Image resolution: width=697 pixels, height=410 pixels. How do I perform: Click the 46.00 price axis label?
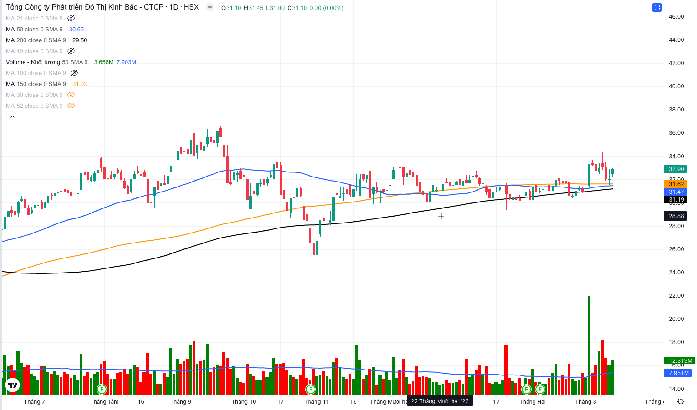676,17
